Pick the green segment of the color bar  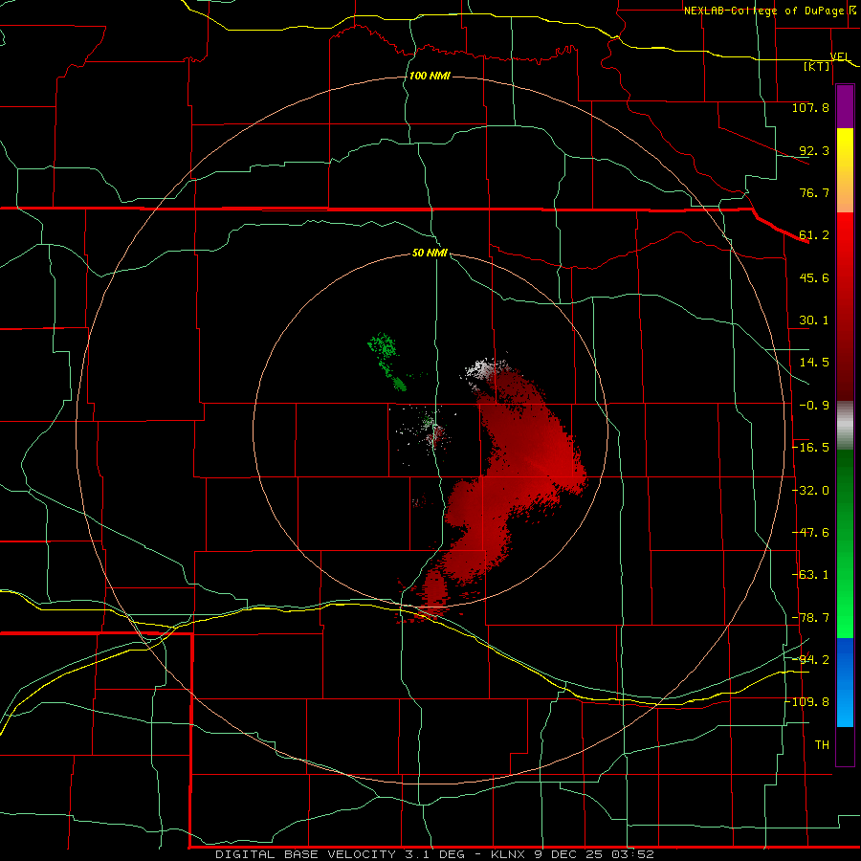point(845,543)
